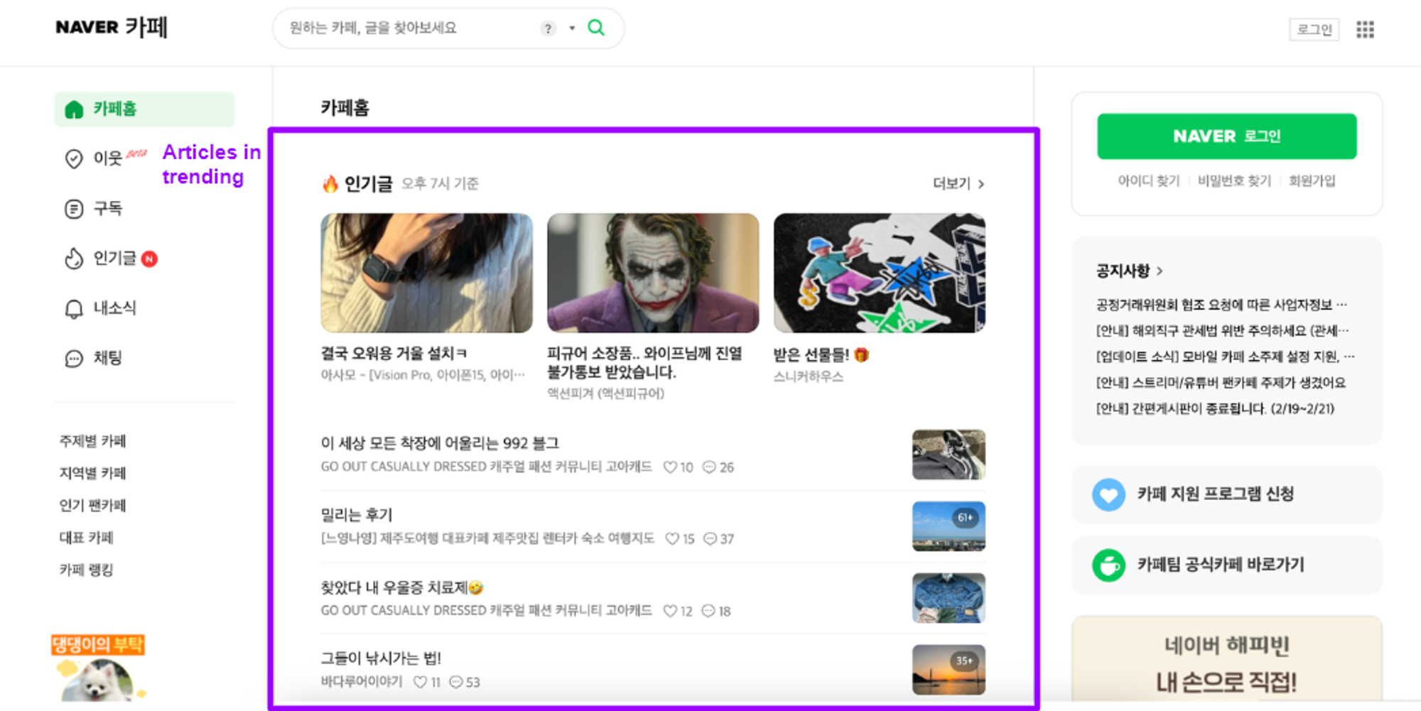This screenshot has width=1421, height=711.
Task: Open the 61+ seaside photo thumbnail
Action: (x=949, y=526)
